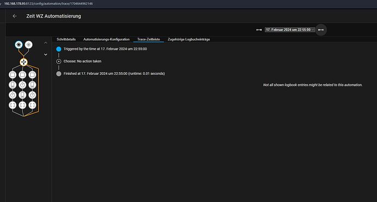Open the trace date dropdown 17. Februar 2024

click(290, 30)
